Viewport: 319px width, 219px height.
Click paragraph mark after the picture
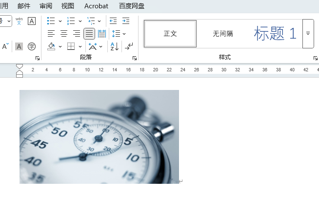[181, 181]
